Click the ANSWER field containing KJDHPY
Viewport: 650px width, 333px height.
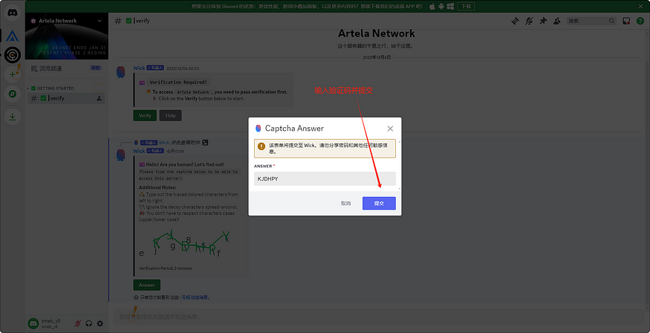click(x=325, y=178)
